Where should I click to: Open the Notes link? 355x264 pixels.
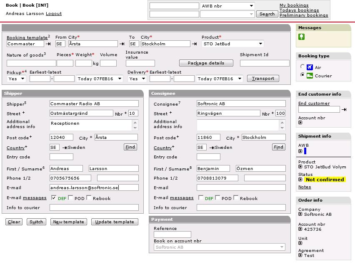point(305,187)
